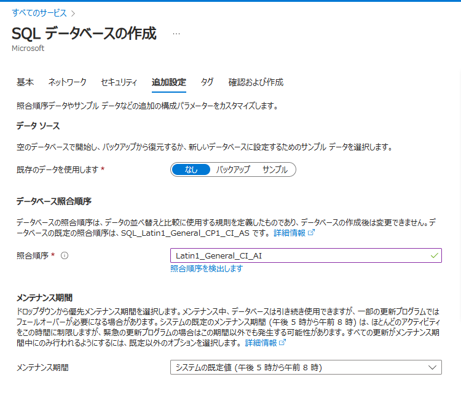
Task: Open maintenance window 詳細情報 link
Action: [261, 343]
